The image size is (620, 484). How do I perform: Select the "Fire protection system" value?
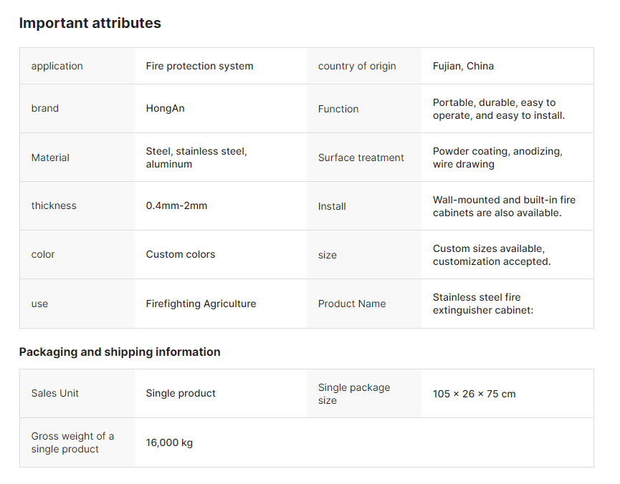point(199,66)
